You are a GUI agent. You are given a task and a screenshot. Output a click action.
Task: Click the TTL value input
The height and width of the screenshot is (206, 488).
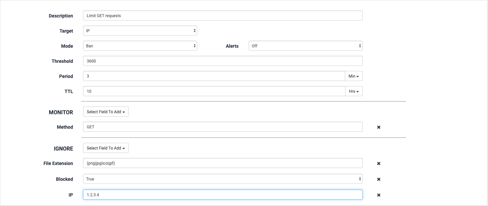[214, 91]
